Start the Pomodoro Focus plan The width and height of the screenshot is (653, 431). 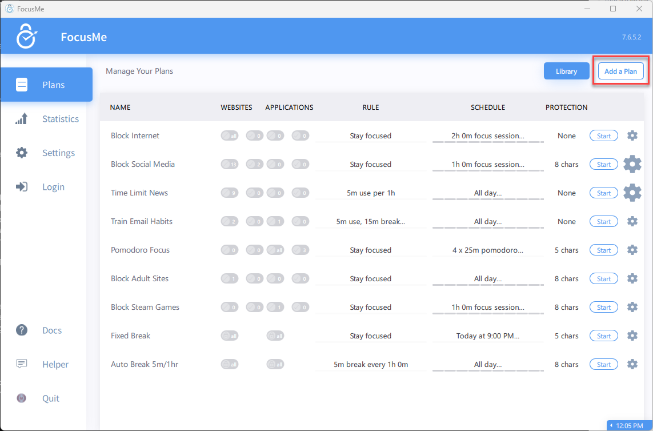[x=603, y=250]
